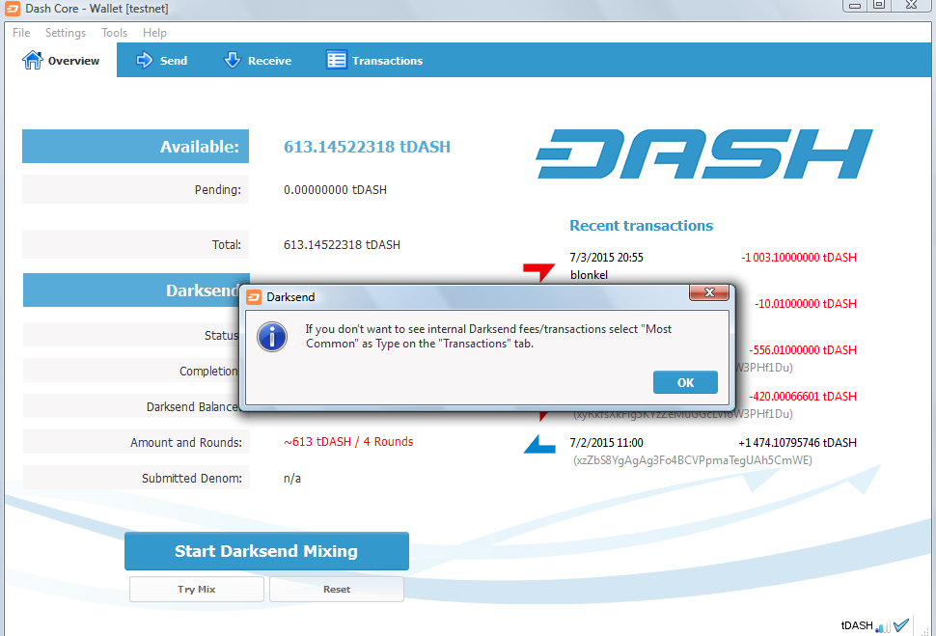Click the Darksend dialog title icon
This screenshot has height=636, width=936.
coord(254,297)
